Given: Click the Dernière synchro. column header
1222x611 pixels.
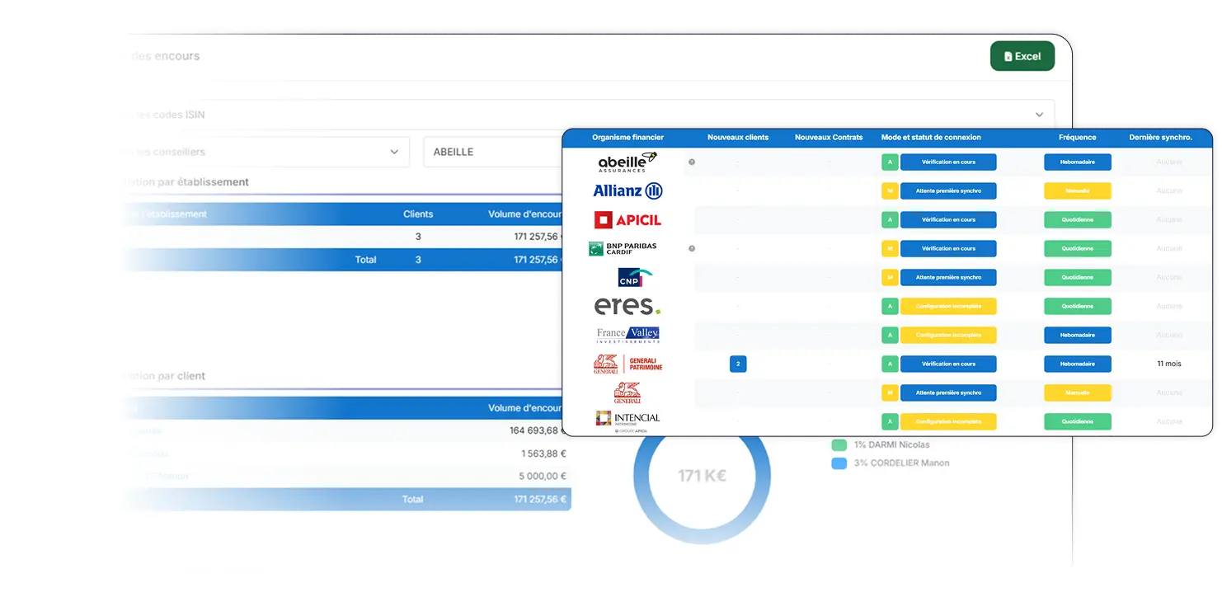Looking at the screenshot, I should (x=1162, y=137).
